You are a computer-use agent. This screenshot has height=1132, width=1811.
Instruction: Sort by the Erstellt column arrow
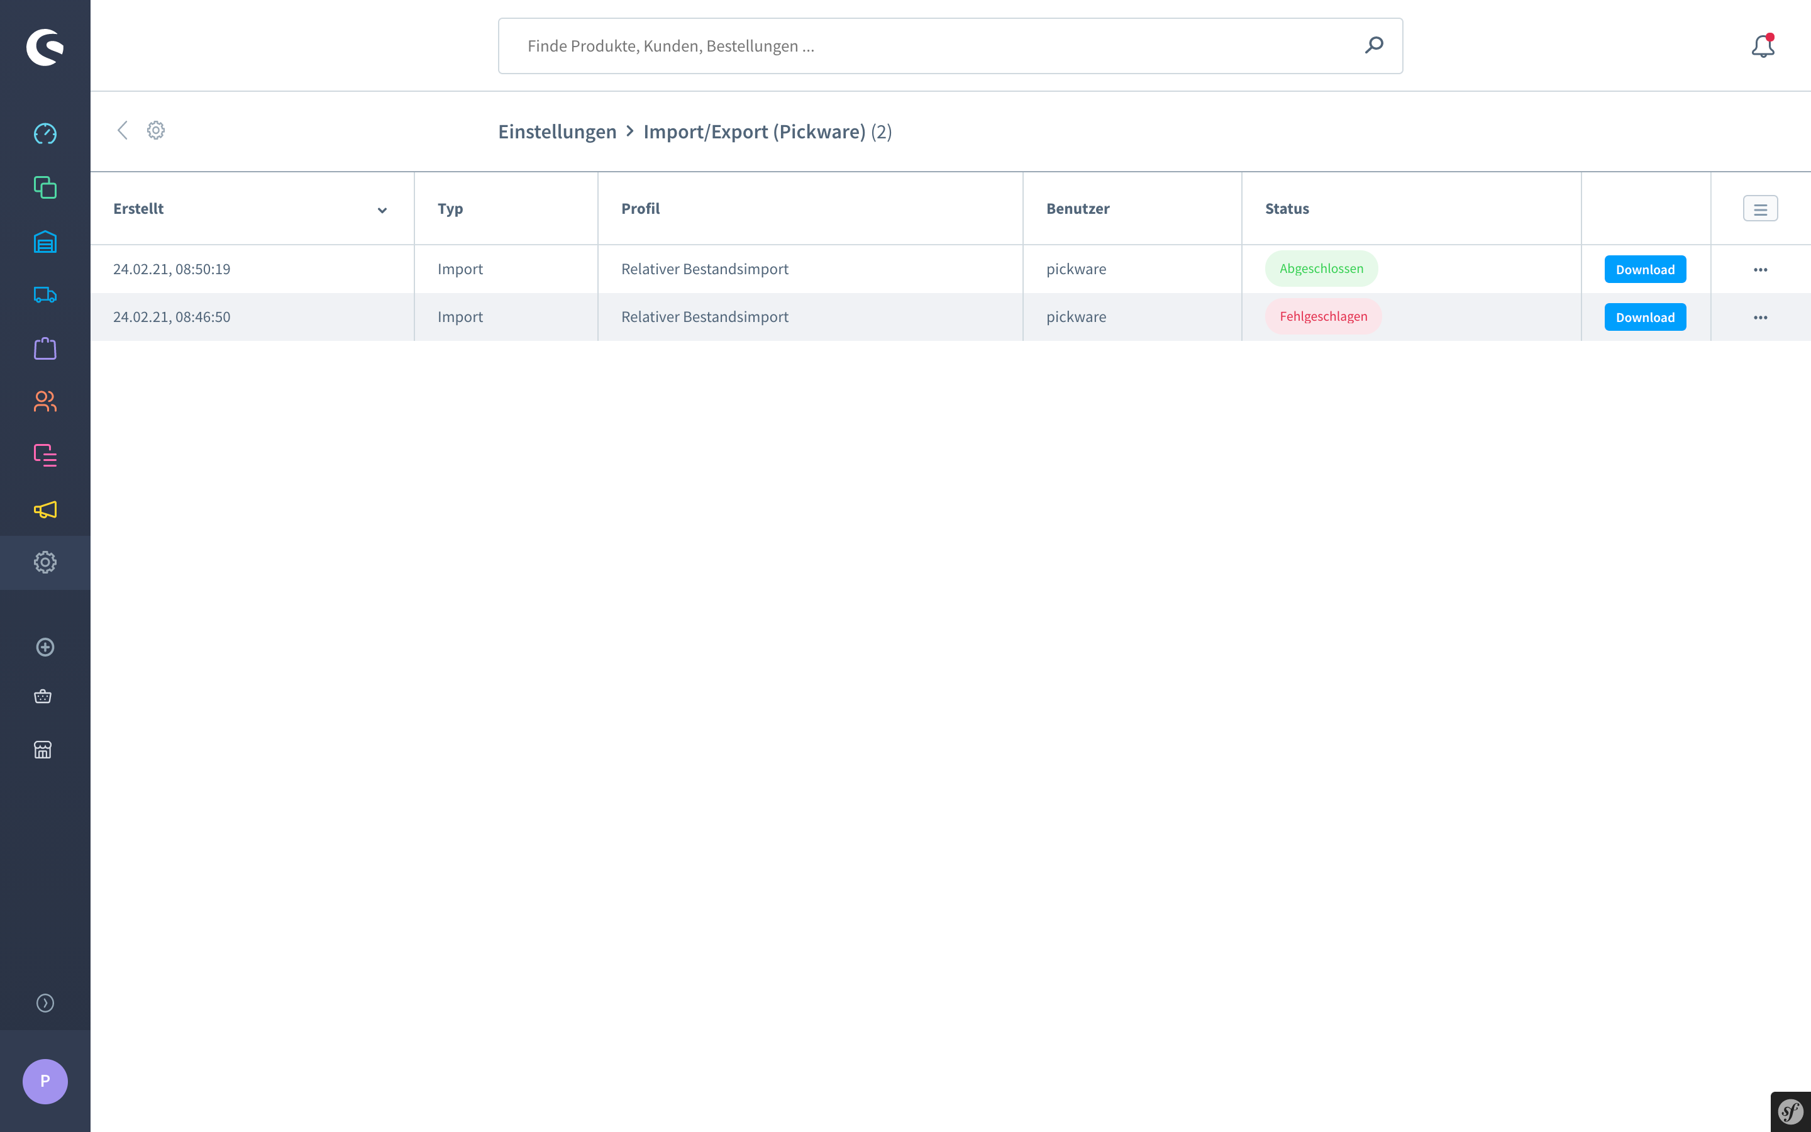[382, 211]
